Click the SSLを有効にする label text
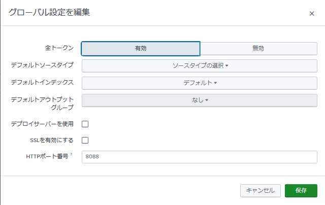Viewport: 325px width, 205px height. click(x=52, y=140)
